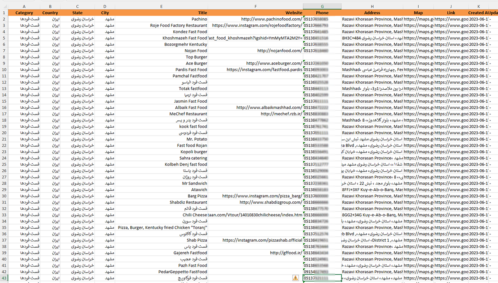Click the "Nojan Food" title cell
The height and width of the screenshot is (283, 498).
[162, 51]
